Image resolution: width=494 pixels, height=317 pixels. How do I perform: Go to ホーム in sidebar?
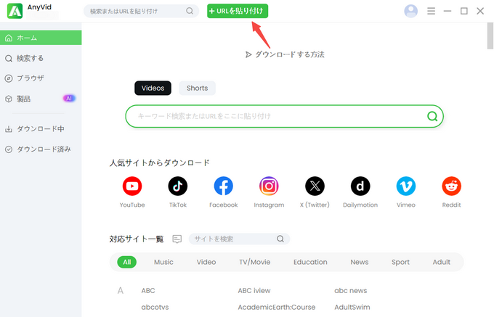[41, 38]
